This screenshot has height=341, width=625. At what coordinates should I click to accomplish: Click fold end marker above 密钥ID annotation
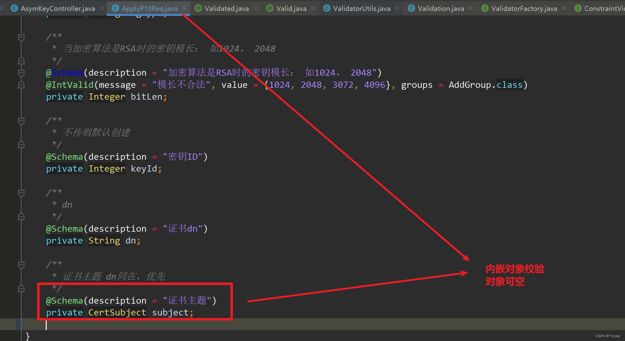pyautogui.click(x=21, y=144)
